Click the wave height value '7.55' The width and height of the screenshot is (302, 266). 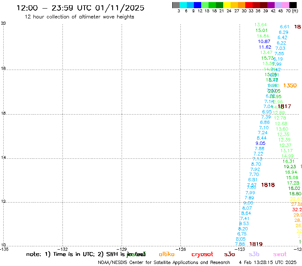[x=279, y=54]
